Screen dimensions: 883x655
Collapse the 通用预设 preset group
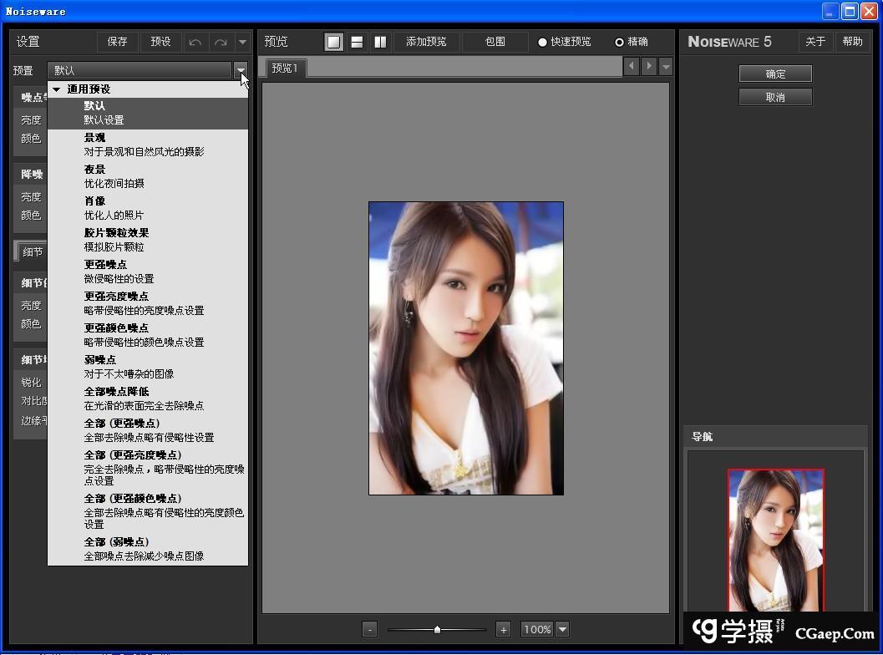(57, 89)
